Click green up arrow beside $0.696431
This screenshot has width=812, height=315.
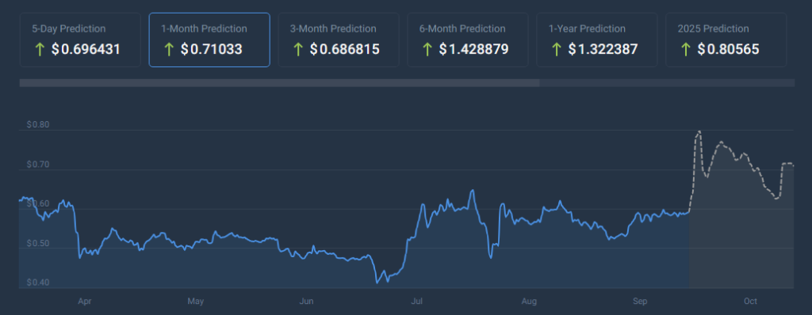click(x=39, y=50)
